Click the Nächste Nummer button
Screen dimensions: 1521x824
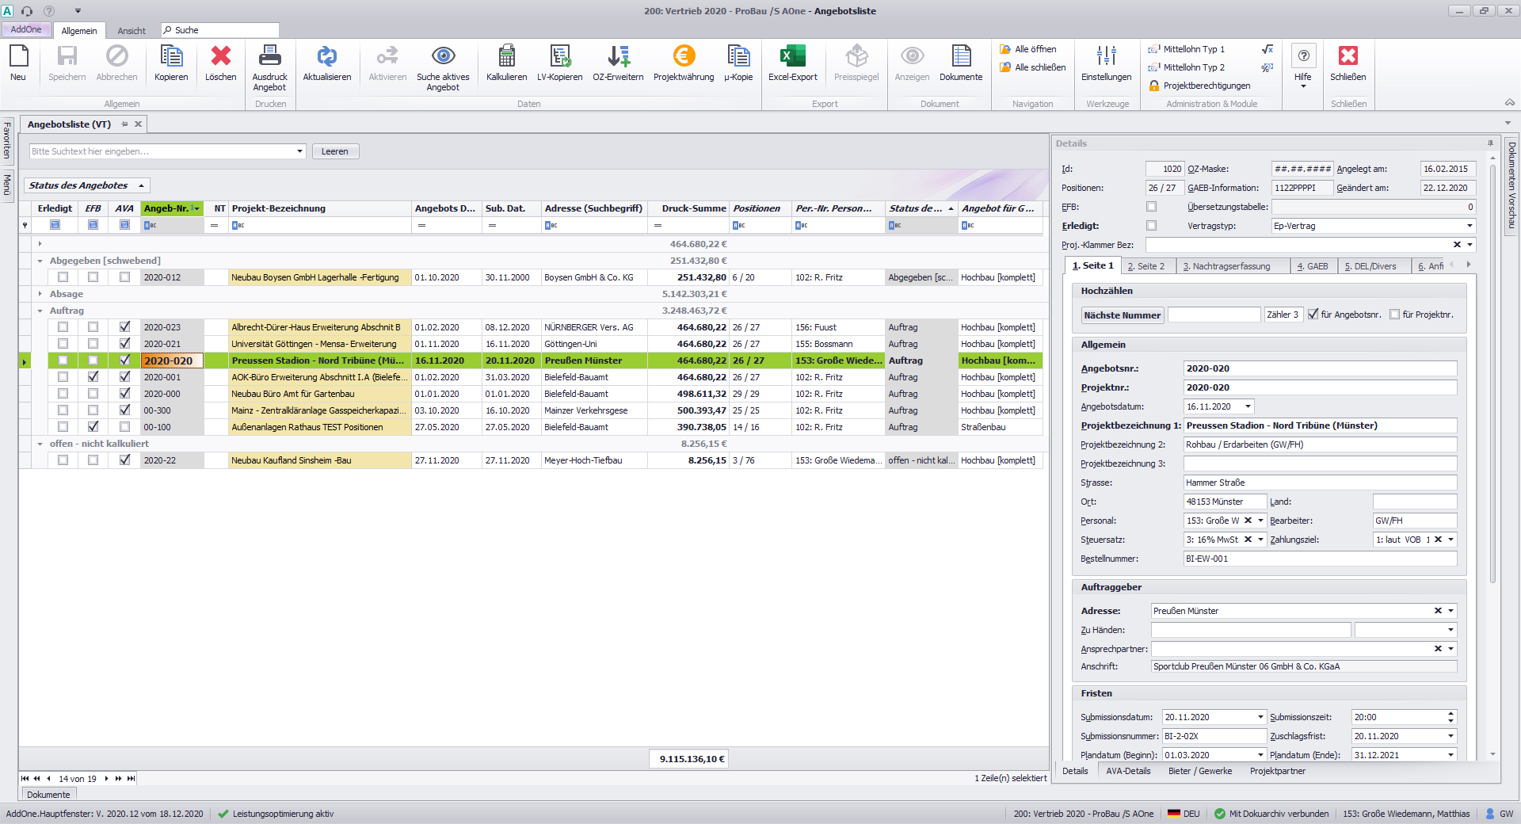click(1122, 315)
